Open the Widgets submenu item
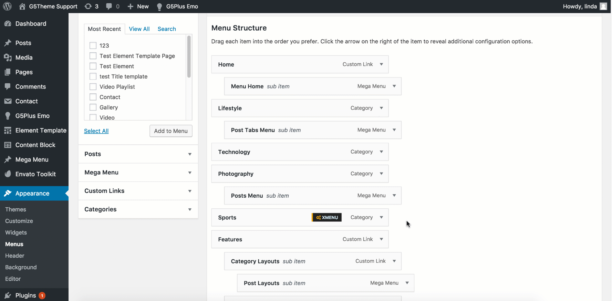 (x=16, y=232)
